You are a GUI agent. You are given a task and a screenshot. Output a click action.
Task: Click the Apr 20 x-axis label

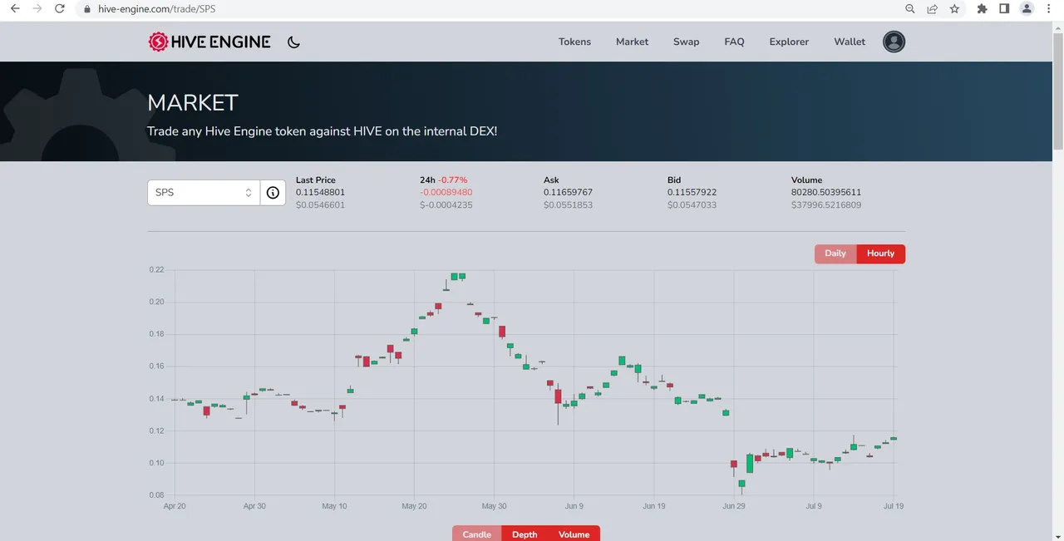175,505
